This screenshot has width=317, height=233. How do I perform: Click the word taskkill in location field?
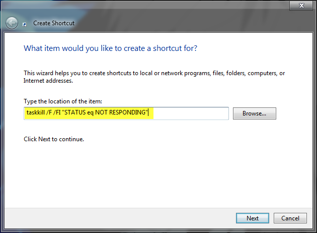click(x=36, y=113)
